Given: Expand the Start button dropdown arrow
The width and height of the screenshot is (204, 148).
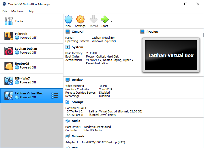Looking at the screenshot, I should (x=112, y=21).
